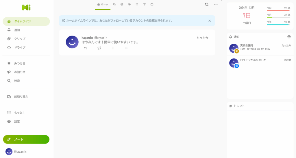This screenshot has height=158, width=296.
Task: Open the lists tab icon
Action: click(x=137, y=4)
